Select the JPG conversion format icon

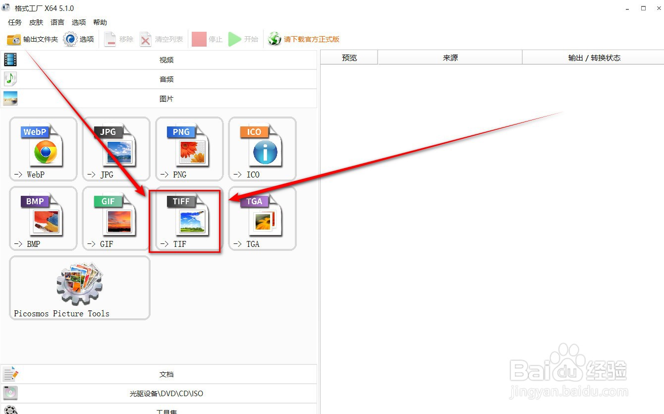point(116,149)
